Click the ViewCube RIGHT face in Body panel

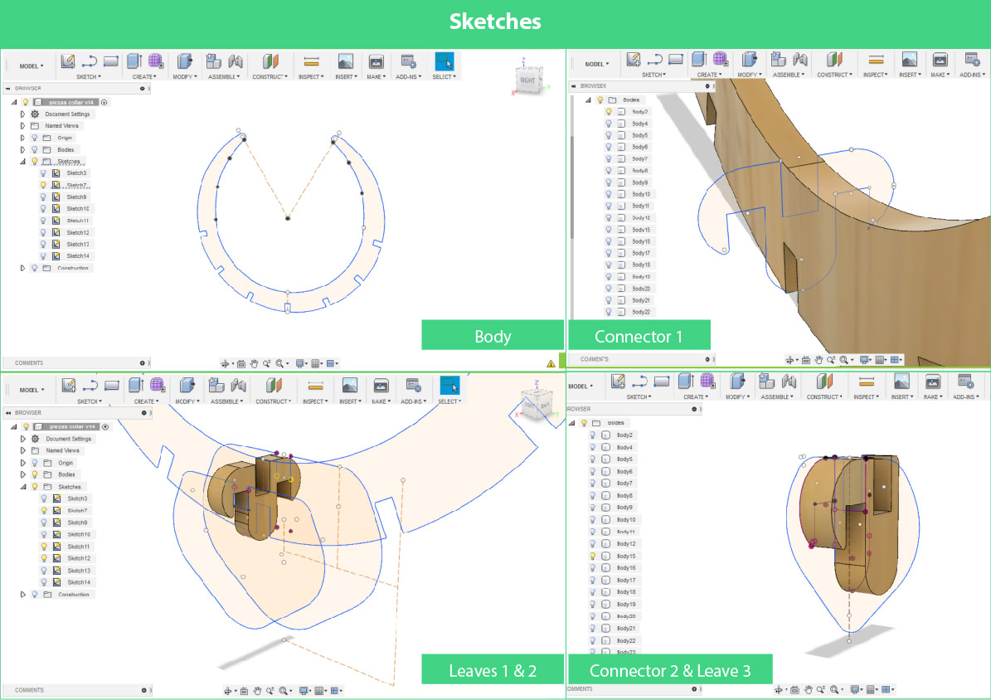click(527, 80)
